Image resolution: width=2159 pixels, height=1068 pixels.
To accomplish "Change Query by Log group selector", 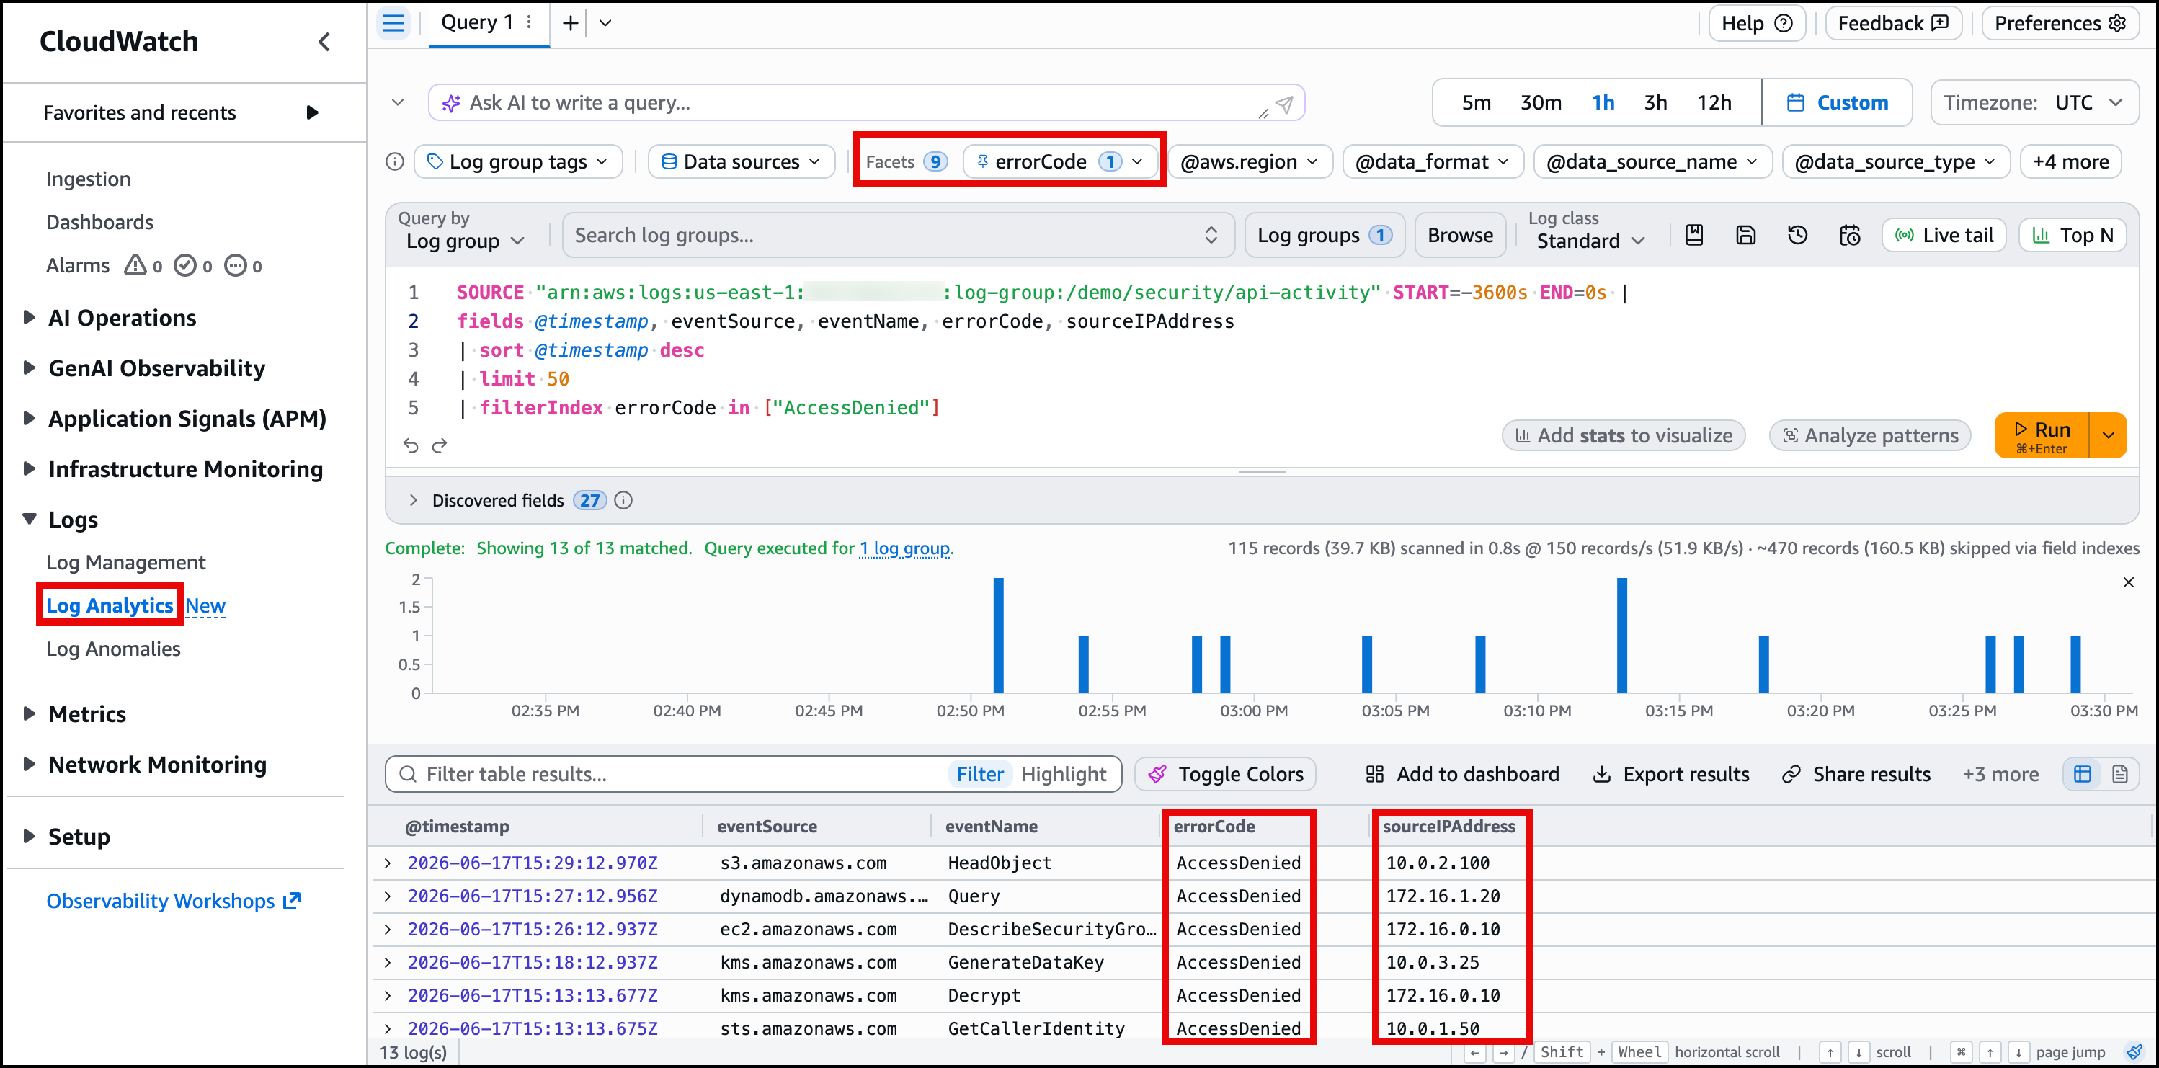I will tap(466, 241).
